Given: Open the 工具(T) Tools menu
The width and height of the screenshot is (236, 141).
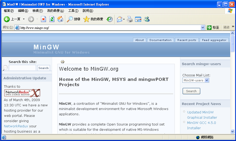Looking at the screenshot, I should tap(73, 11).
